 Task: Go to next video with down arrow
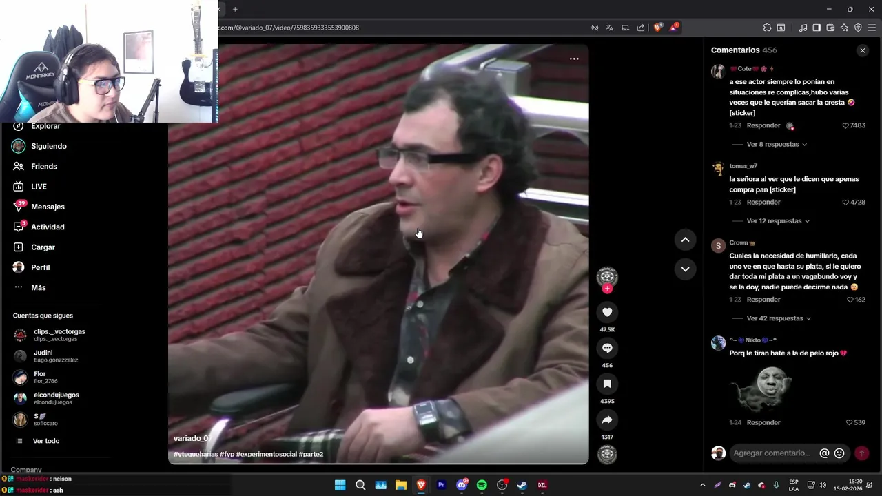pos(685,269)
